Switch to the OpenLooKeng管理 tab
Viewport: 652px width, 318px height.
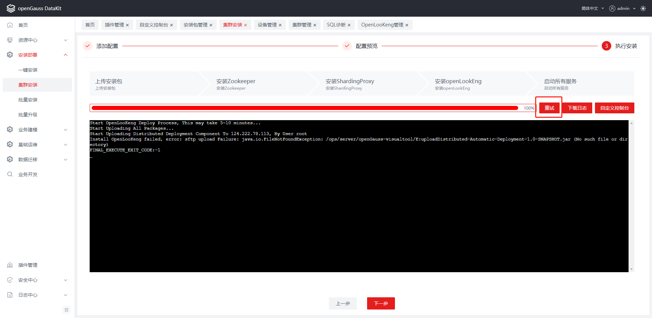[382, 25]
